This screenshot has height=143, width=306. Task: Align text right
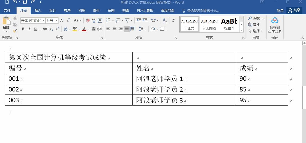(x=121, y=29)
